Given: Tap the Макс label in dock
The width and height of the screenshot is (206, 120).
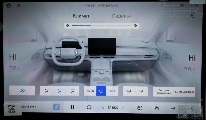Looking at the screenshot, I should (x=113, y=107).
